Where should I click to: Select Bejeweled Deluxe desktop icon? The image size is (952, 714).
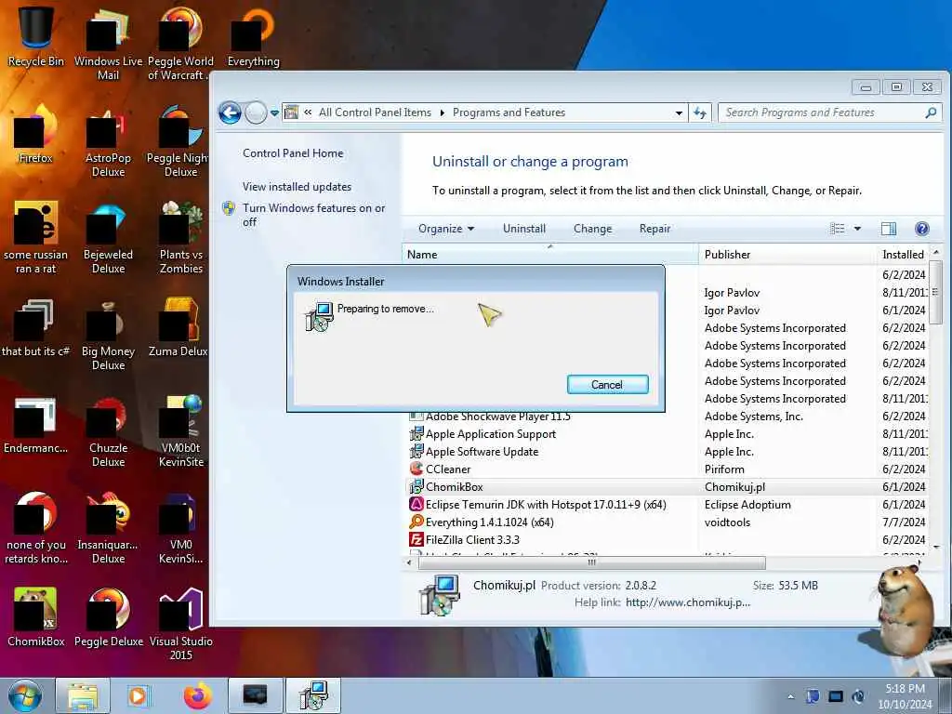108,237
